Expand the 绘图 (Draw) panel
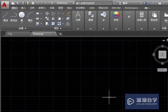This screenshot has width=168, height=112. [22, 28]
